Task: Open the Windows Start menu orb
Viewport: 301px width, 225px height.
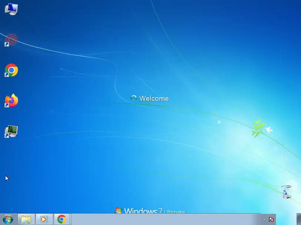Action: point(8,219)
